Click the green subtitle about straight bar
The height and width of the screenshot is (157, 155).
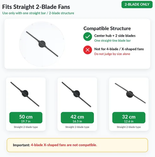[38, 13]
